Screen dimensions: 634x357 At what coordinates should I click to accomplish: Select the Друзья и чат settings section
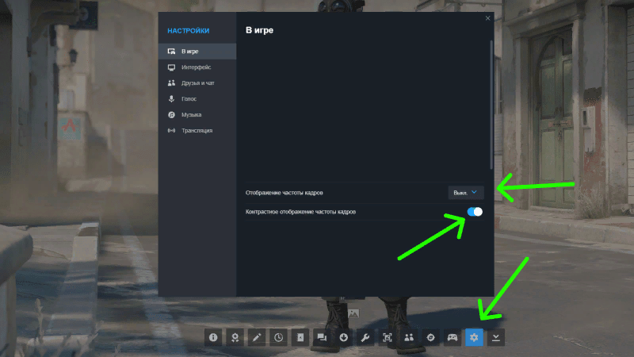pos(197,83)
